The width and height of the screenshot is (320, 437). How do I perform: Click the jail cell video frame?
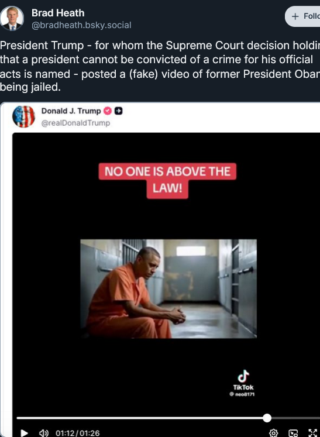coord(168,289)
